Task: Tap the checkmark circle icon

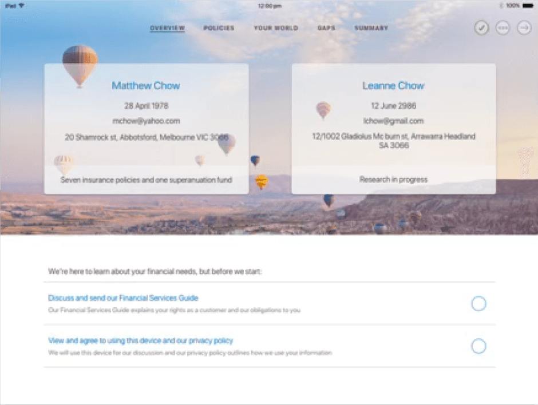Action: point(481,28)
